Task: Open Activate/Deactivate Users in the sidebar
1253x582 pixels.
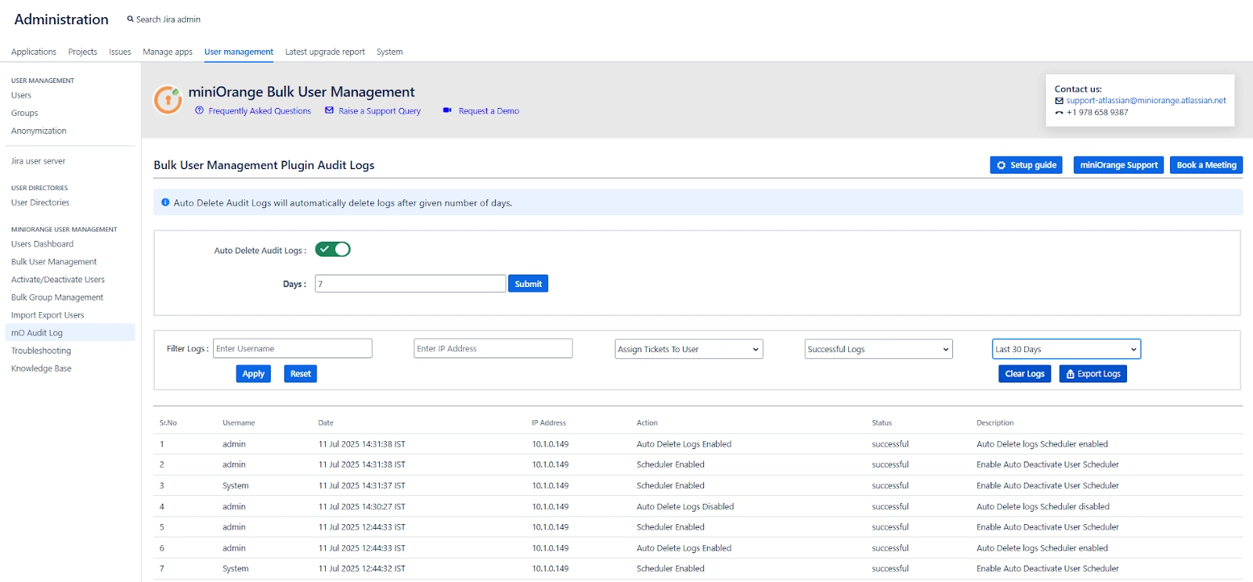Action: (x=58, y=279)
